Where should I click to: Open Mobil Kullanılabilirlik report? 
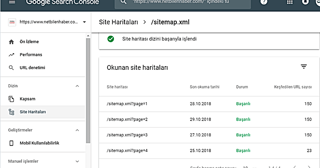point(43,143)
